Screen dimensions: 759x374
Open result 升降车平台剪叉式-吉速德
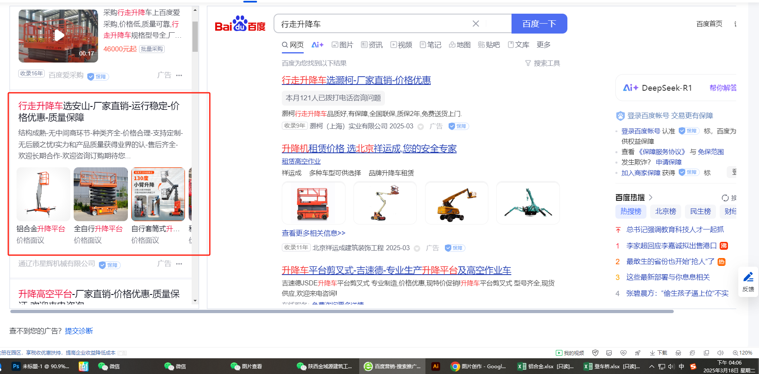pos(396,270)
